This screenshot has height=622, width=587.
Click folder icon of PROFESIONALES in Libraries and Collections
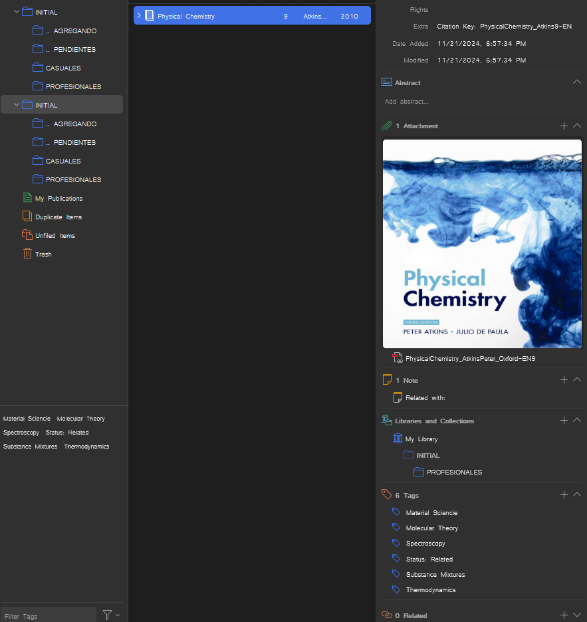tap(419, 472)
